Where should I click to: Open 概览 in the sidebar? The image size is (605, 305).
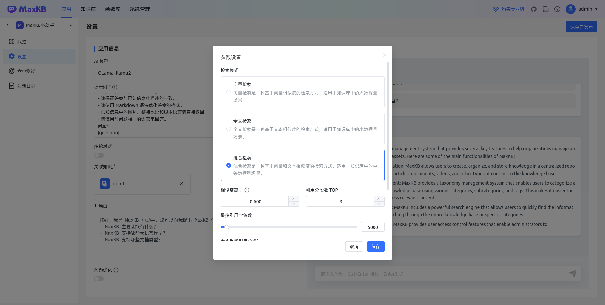point(39,42)
